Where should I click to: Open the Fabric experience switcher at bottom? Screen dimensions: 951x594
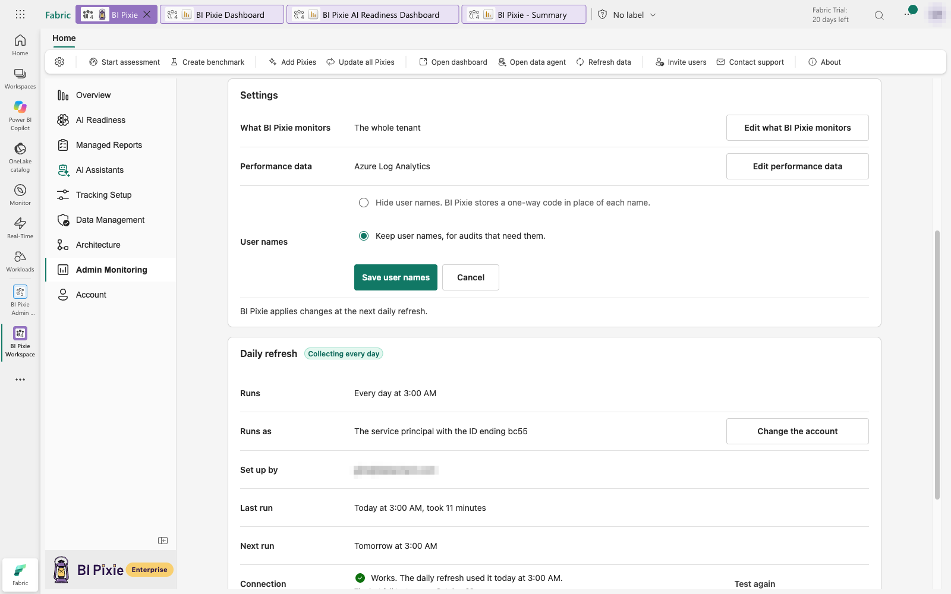[x=20, y=574]
